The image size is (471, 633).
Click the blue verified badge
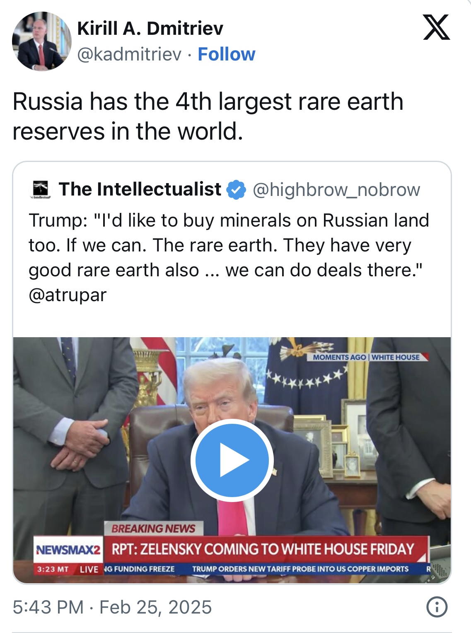237,190
